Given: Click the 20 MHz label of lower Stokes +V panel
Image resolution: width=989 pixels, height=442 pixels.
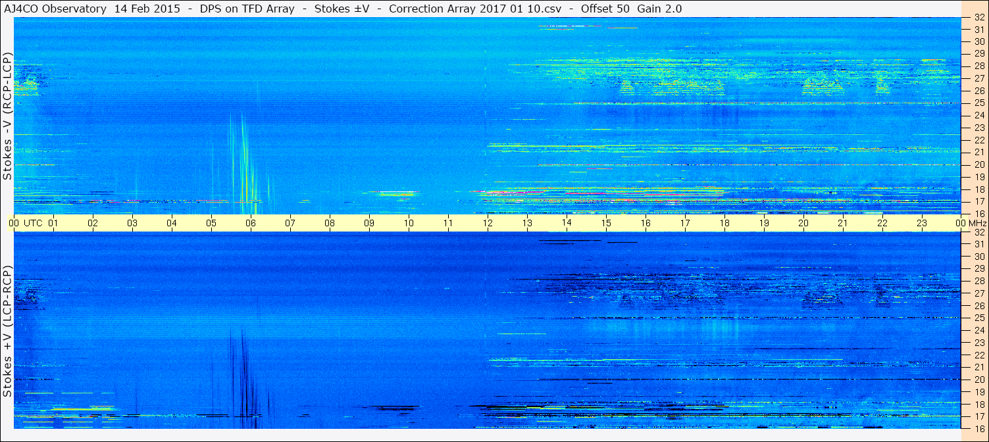Looking at the screenshot, I should coord(978,380).
